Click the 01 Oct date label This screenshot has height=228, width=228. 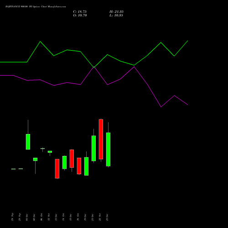27,217
